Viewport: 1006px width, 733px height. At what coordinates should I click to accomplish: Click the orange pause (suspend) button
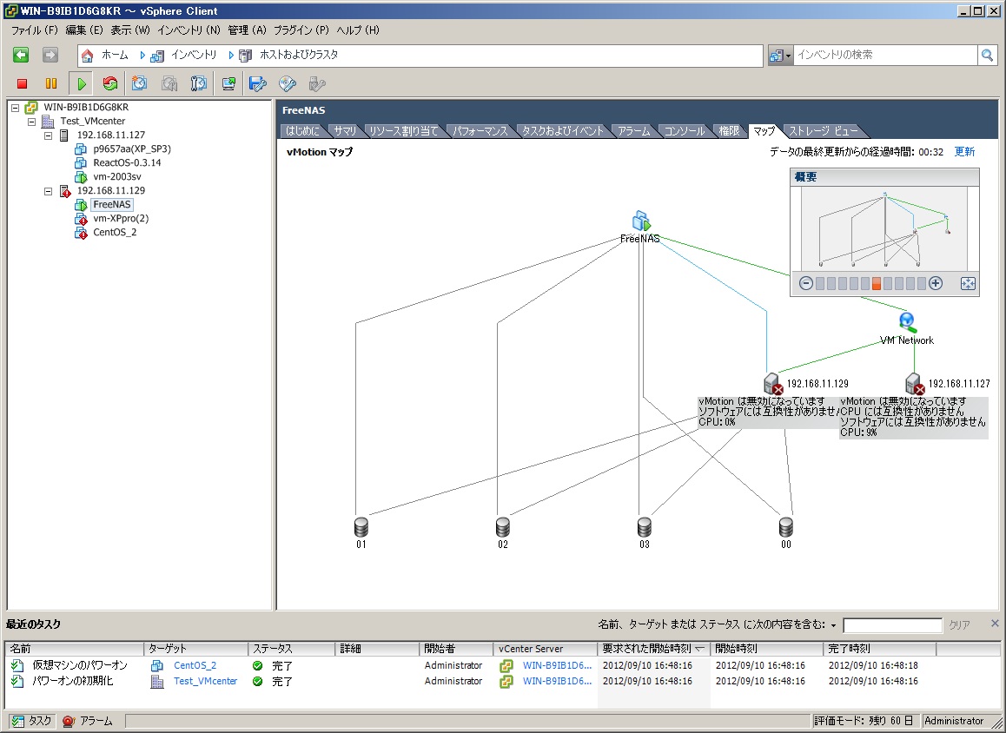coord(51,83)
